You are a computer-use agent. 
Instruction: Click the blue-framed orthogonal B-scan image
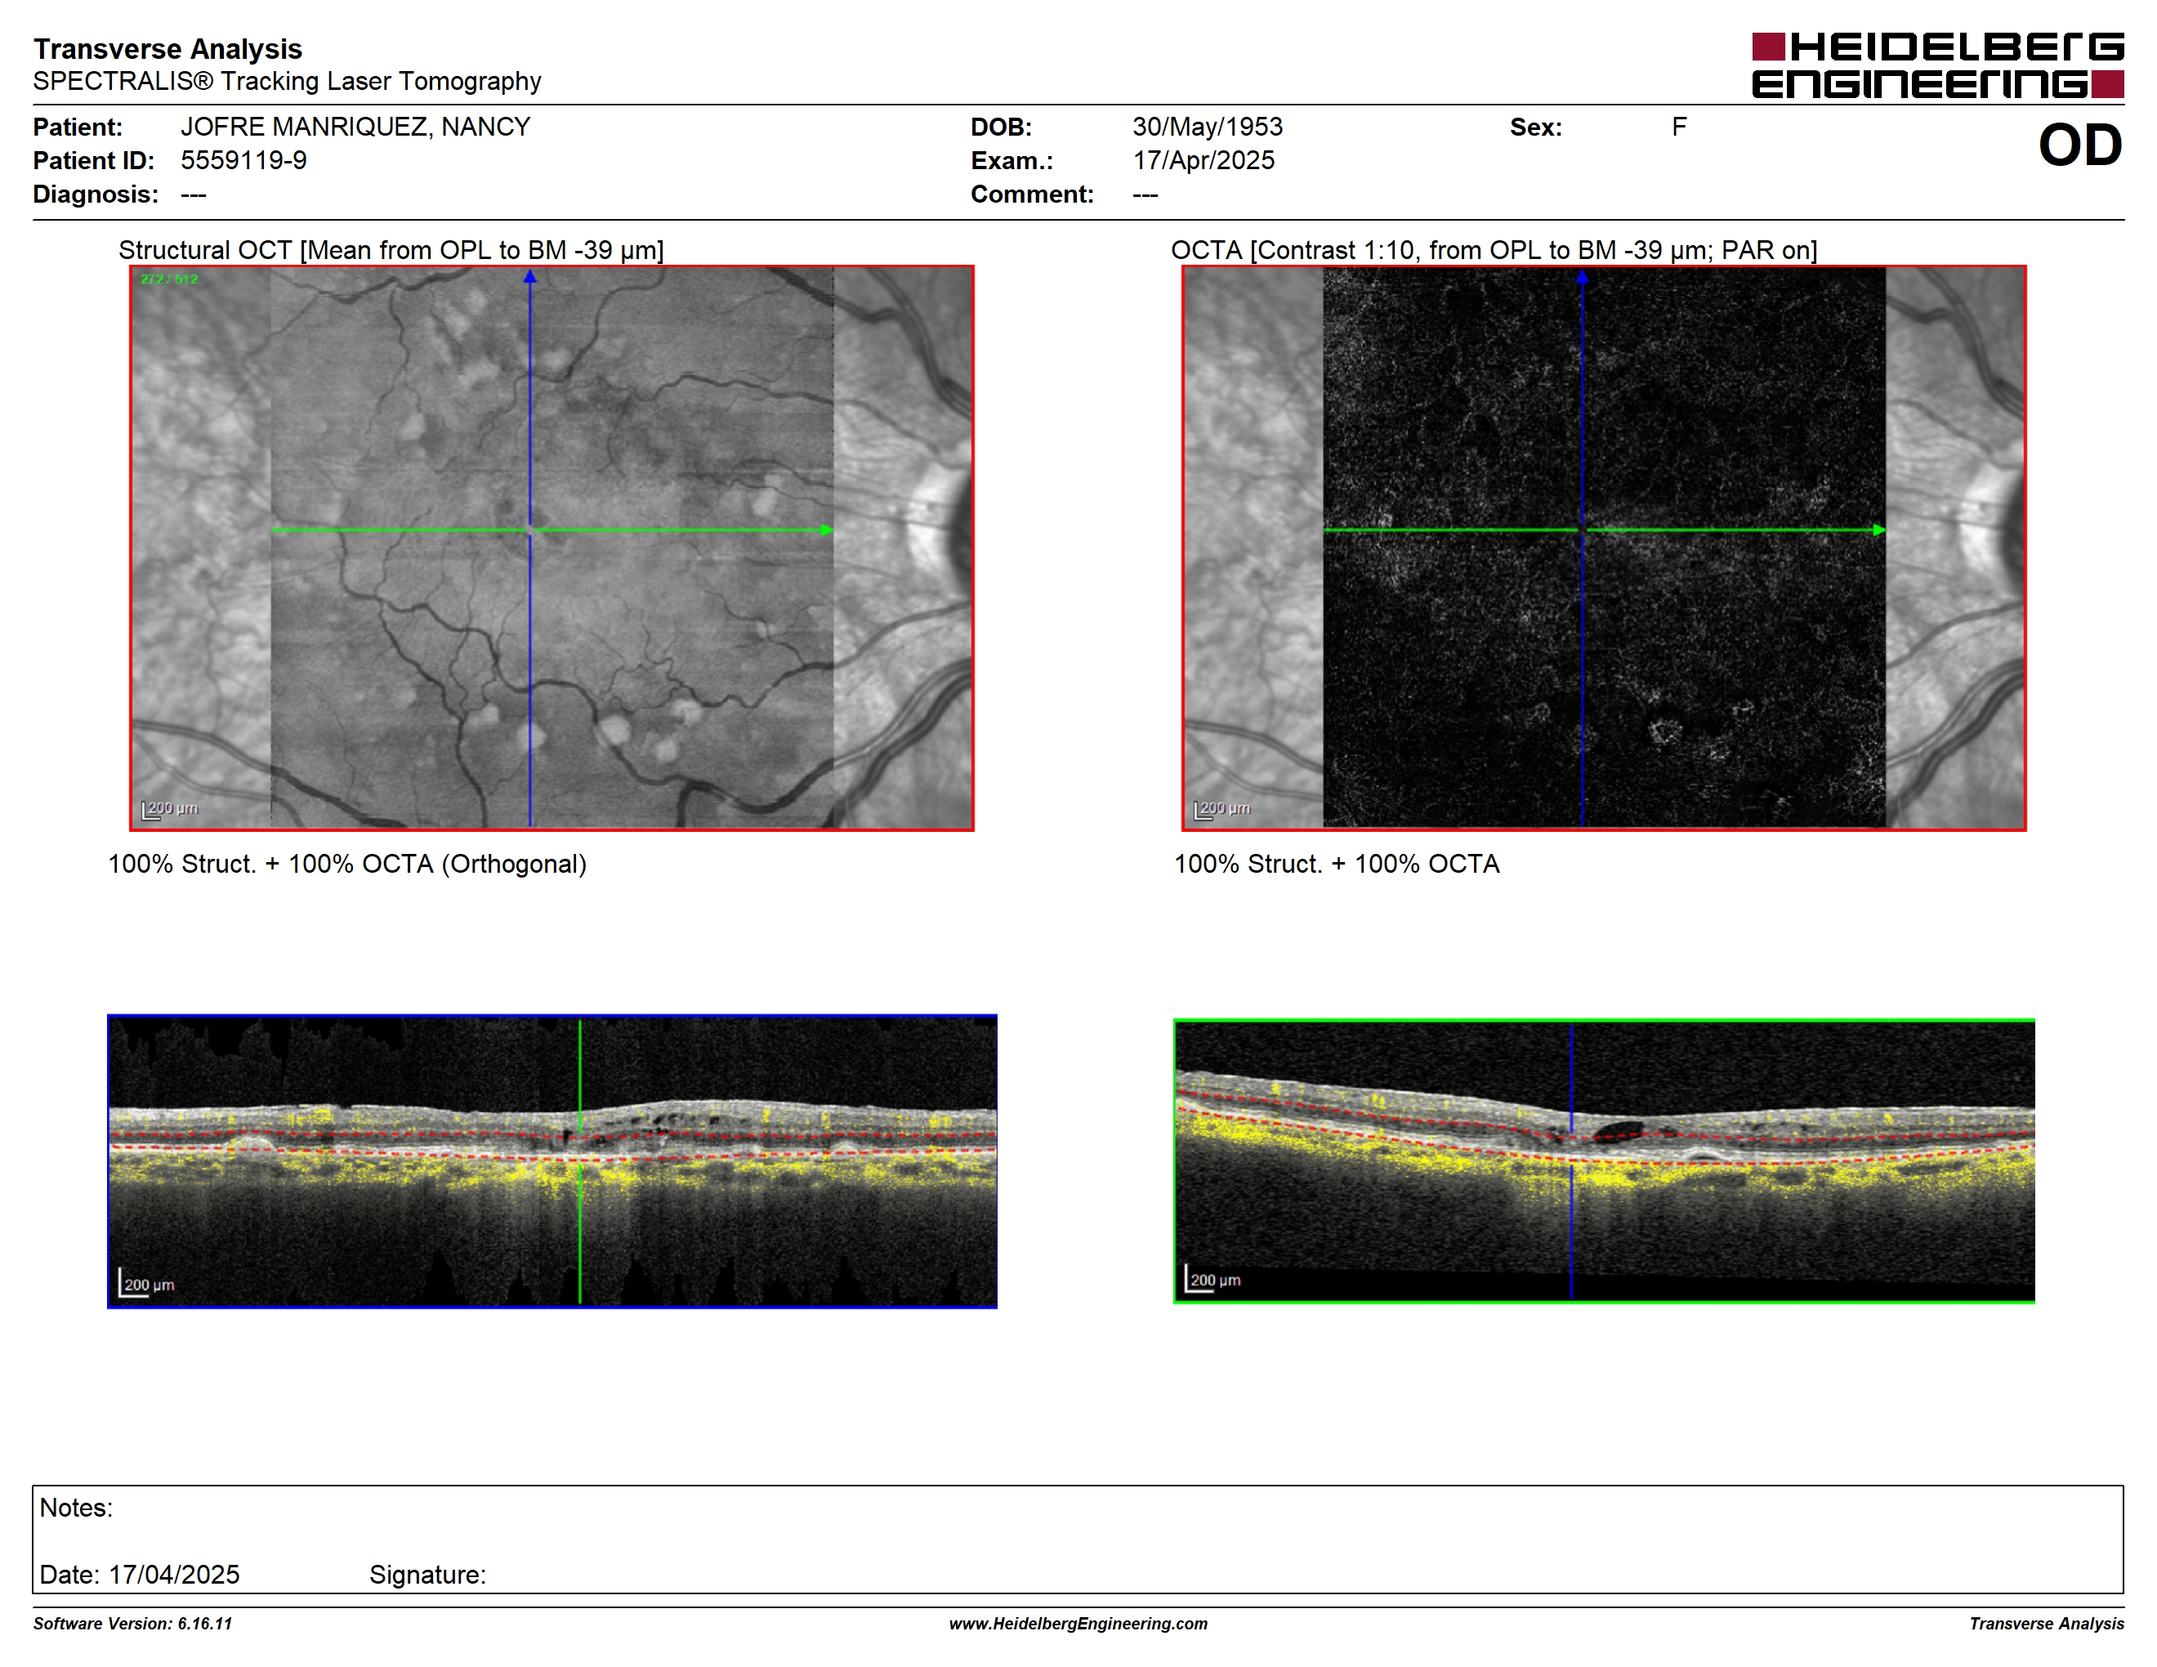click(552, 1161)
